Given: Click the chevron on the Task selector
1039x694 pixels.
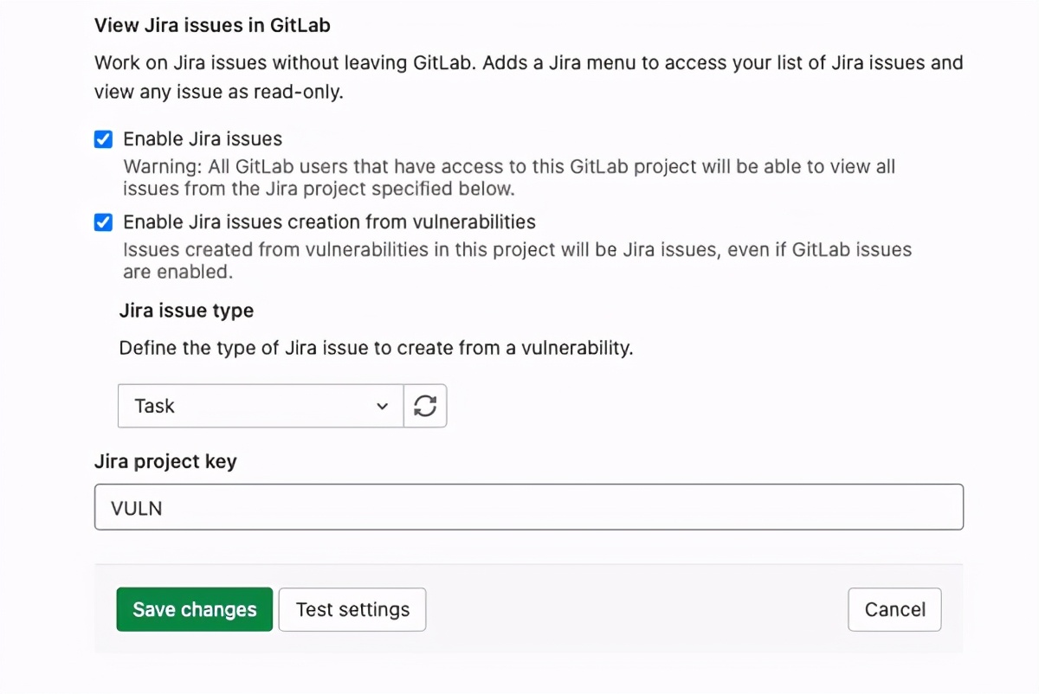Looking at the screenshot, I should (x=382, y=406).
